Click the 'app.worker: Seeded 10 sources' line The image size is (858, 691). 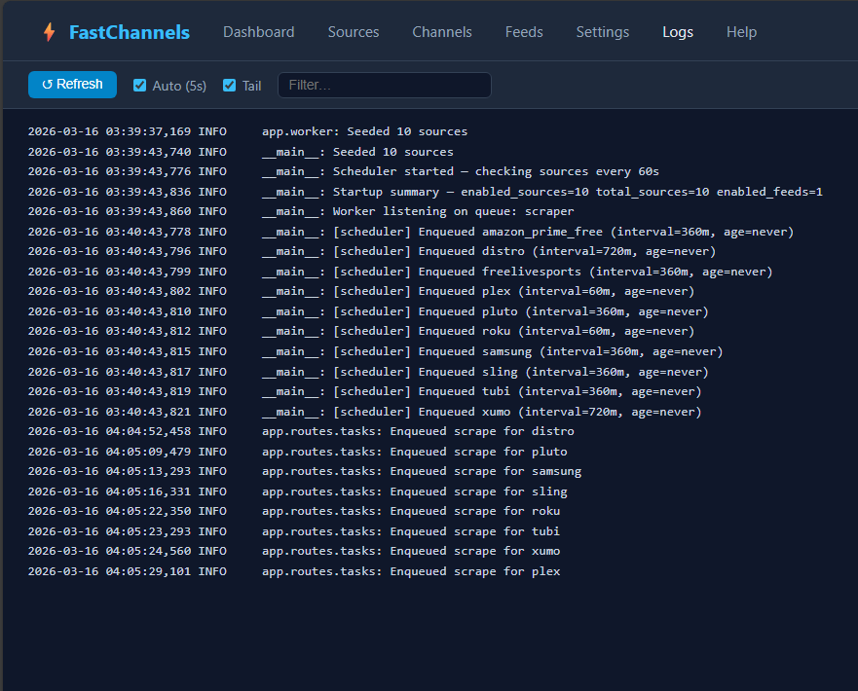[x=247, y=131]
